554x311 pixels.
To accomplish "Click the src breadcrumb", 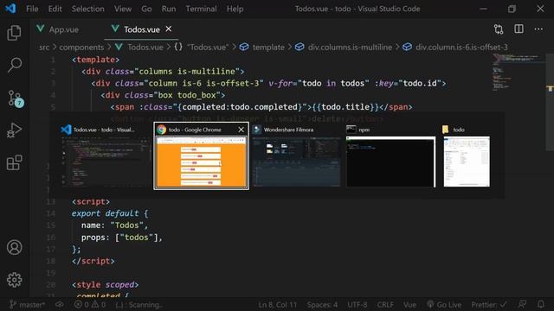I will pos(44,48).
